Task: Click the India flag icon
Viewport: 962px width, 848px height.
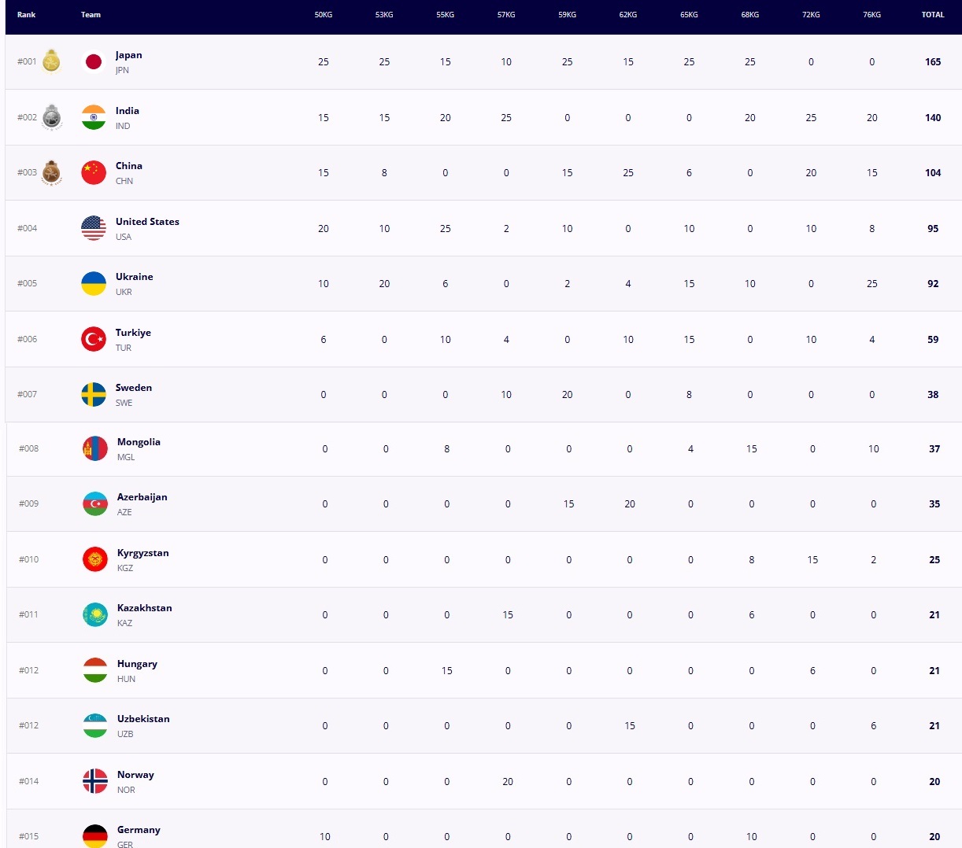Action: coord(94,117)
